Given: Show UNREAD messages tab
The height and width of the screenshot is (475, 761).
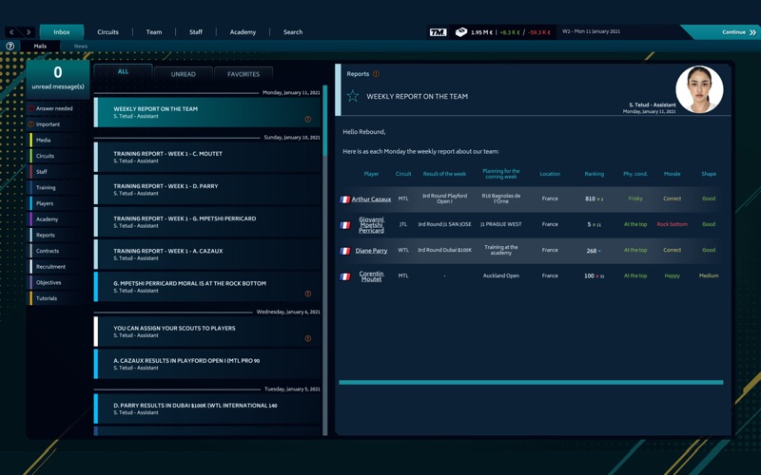Looking at the screenshot, I should pos(183,74).
